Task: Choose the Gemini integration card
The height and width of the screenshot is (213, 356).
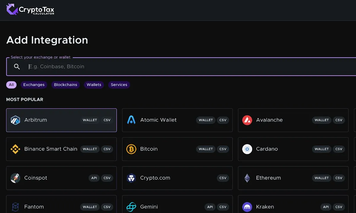Action: tap(177, 207)
